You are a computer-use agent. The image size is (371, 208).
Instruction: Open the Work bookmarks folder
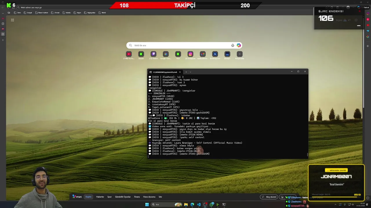coord(102,13)
